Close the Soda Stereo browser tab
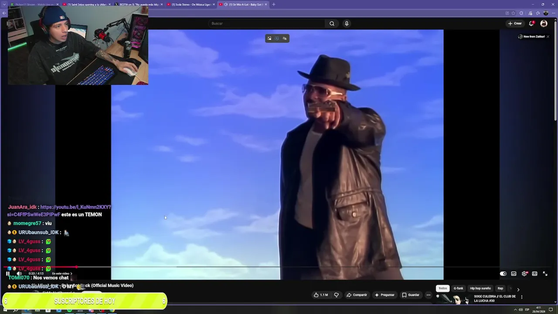This screenshot has height=314, width=558. click(214, 4)
